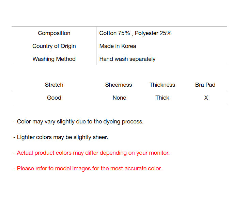Click the 'Lighter colors may be slightly sheer' note
Image resolution: width=248 pixels, height=204 pixels.
(x=61, y=137)
